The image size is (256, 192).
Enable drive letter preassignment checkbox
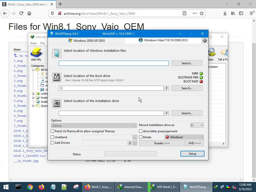140,131
